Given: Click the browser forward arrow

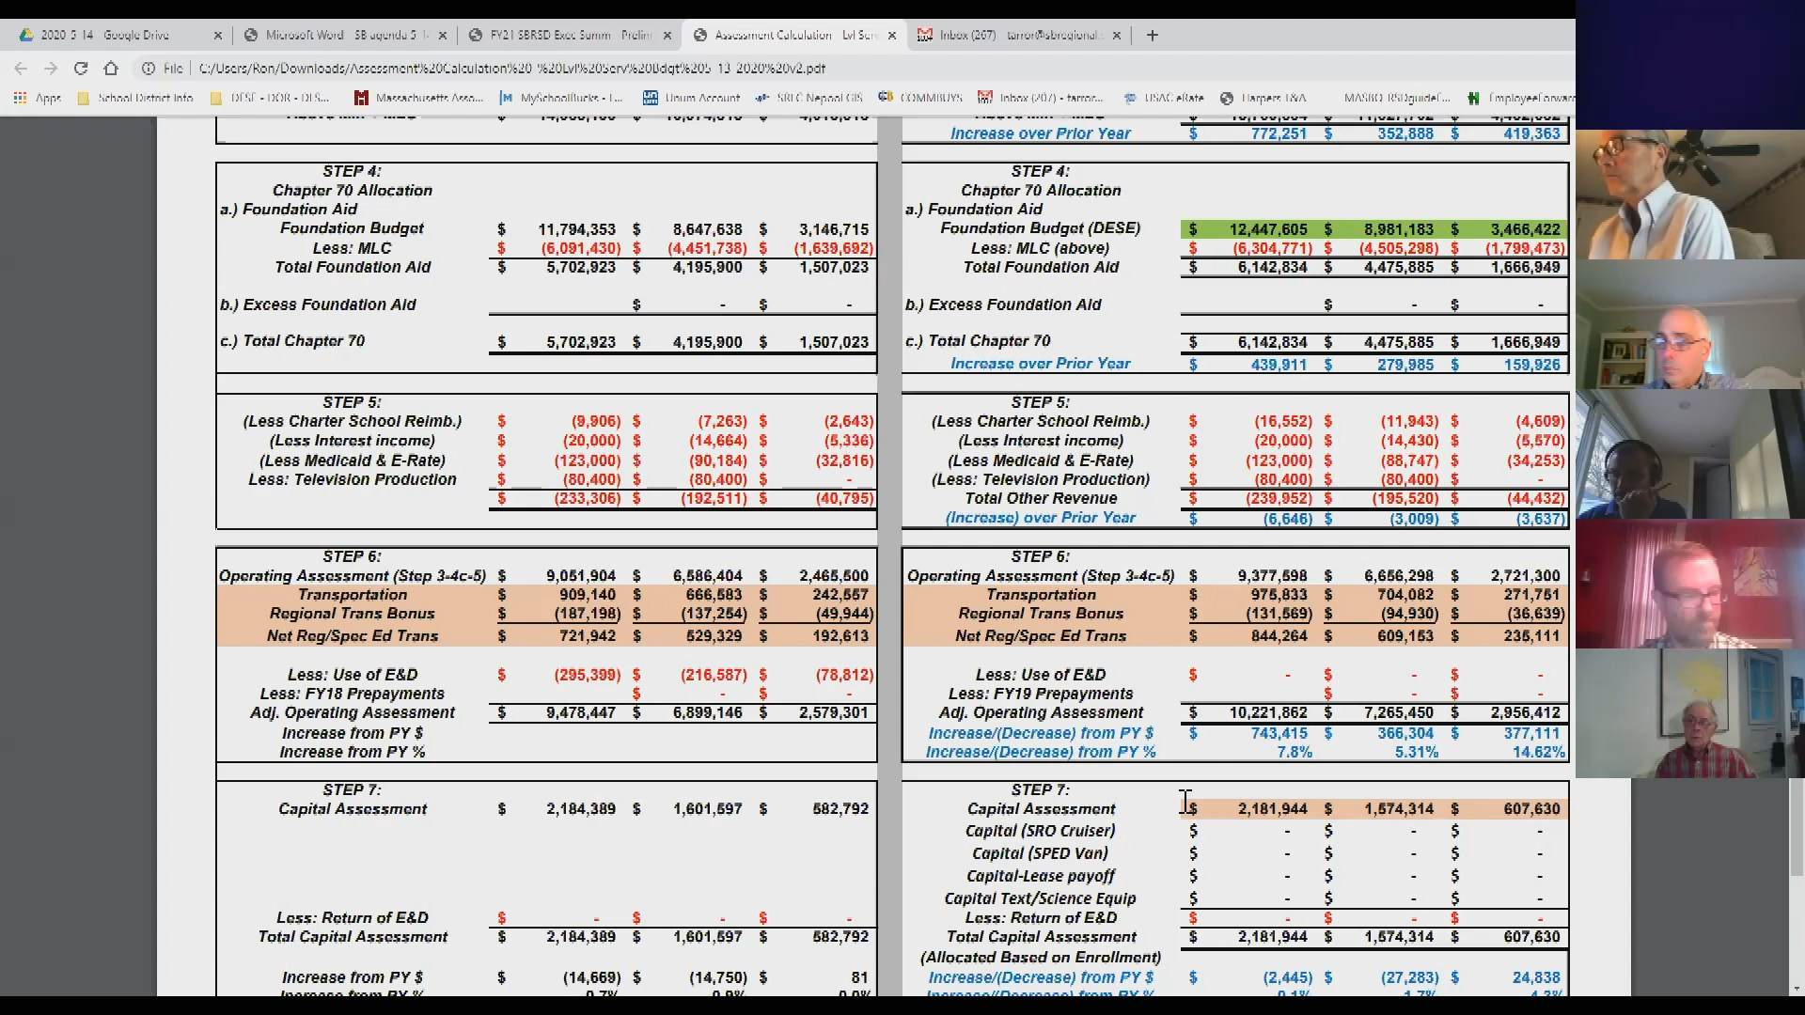Looking at the screenshot, I should (x=51, y=68).
